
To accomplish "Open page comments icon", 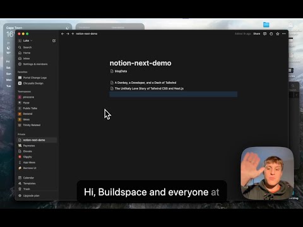I will pos(264,33).
